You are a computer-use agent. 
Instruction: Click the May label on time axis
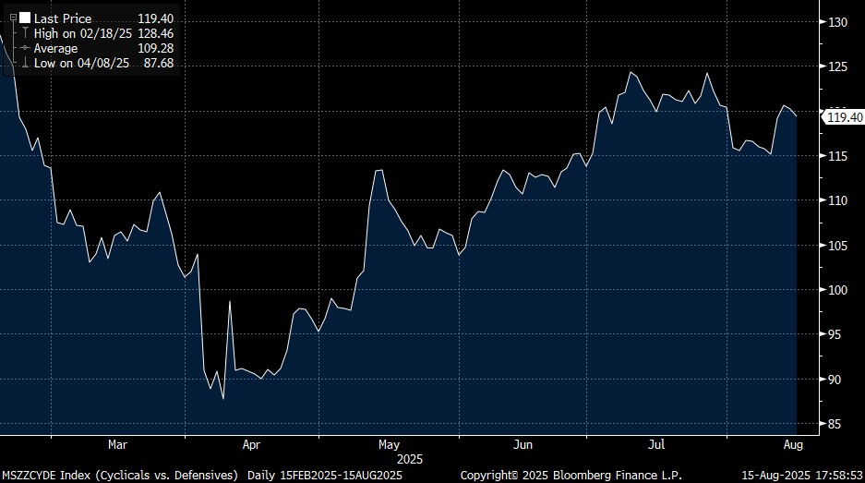[388, 445]
